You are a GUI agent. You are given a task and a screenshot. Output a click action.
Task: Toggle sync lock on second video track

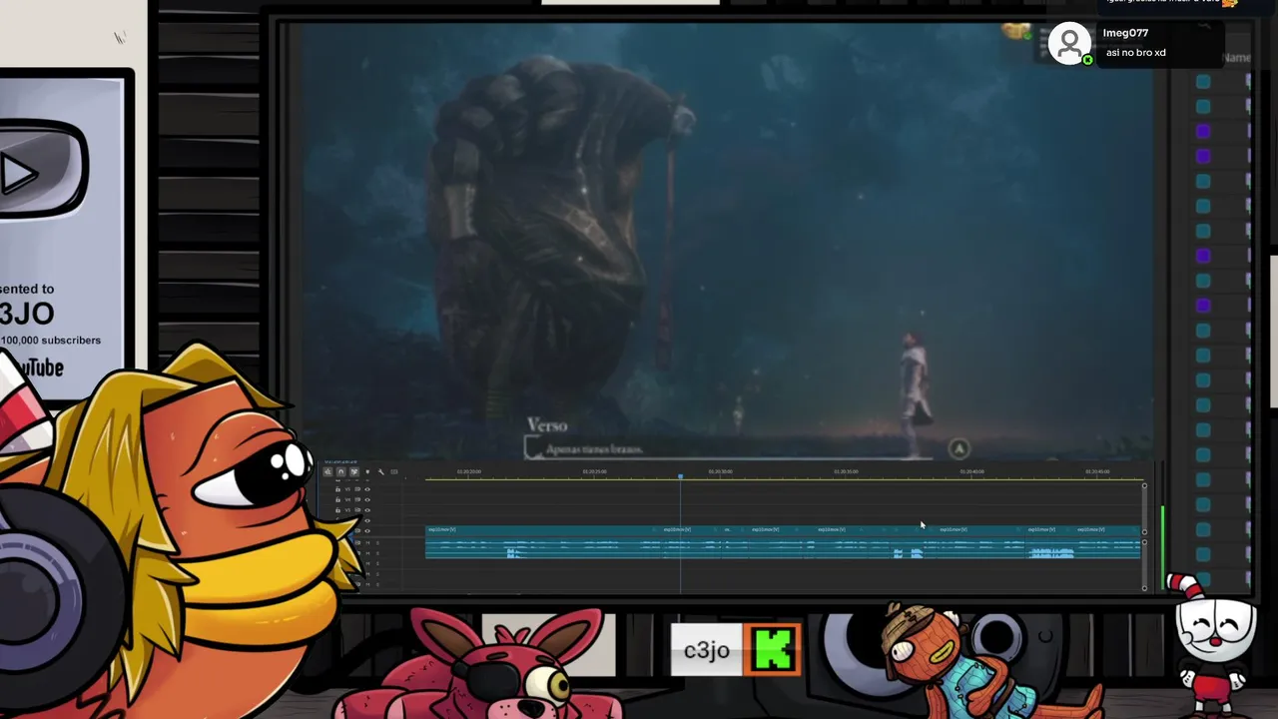tap(357, 500)
